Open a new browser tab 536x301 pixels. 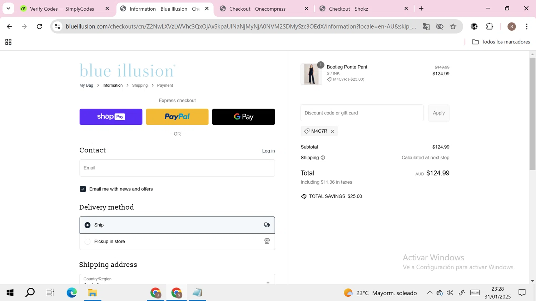(x=421, y=9)
